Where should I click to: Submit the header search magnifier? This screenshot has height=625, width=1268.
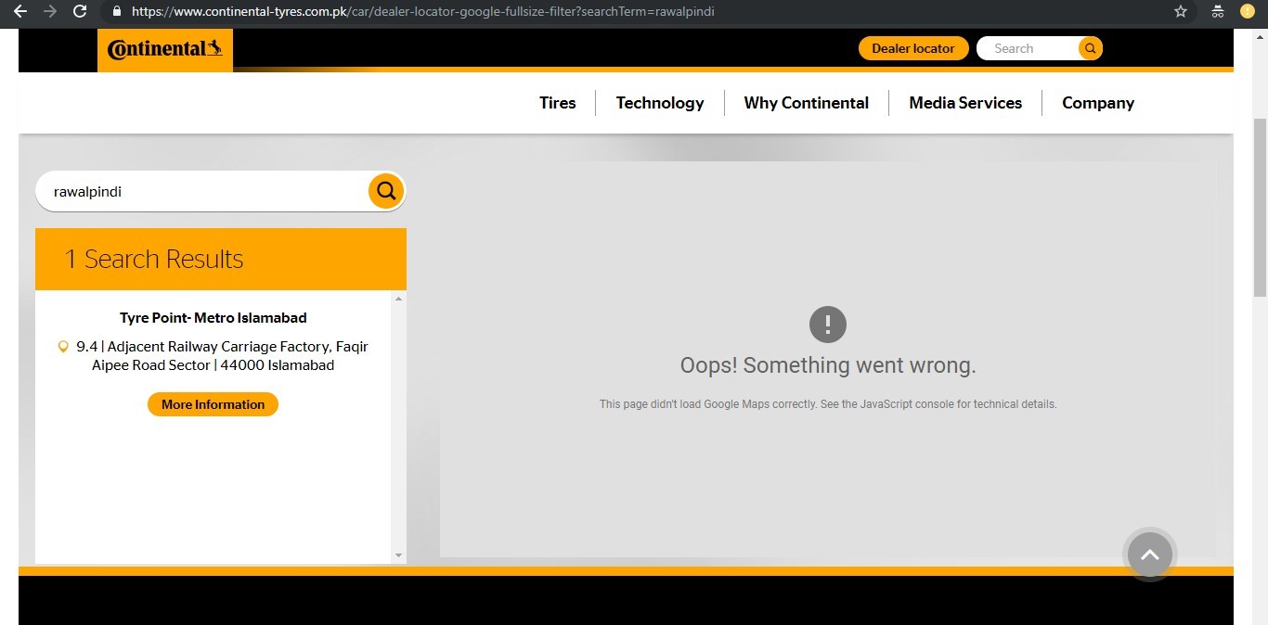(1091, 48)
